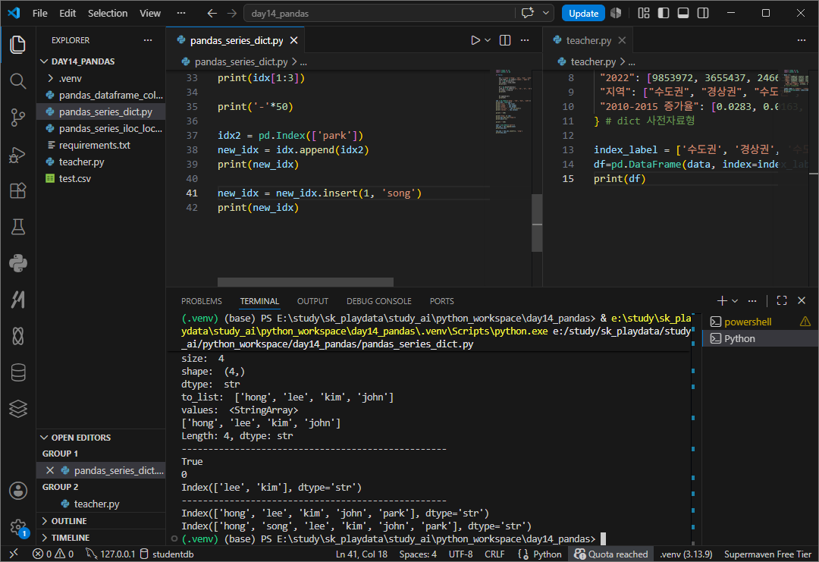Screen dimensions: 819x562
Task: Split the editor right
Action: [x=505, y=40]
